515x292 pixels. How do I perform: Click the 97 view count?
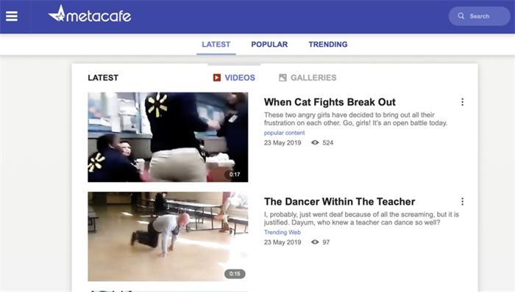click(326, 242)
